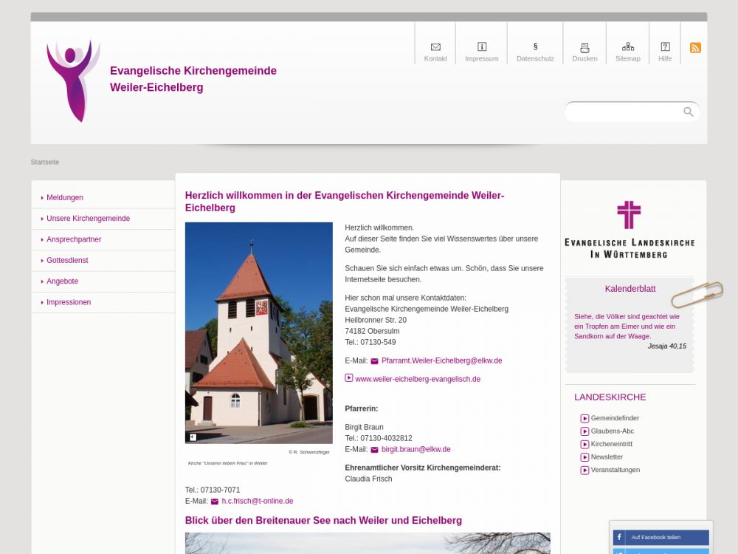Expand the Ansprechpartner sidebar entry
The width and height of the screenshot is (738, 554).
[x=74, y=239]
